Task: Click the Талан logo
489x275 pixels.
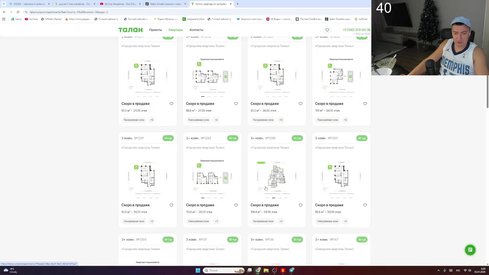Action: [130, 30]
